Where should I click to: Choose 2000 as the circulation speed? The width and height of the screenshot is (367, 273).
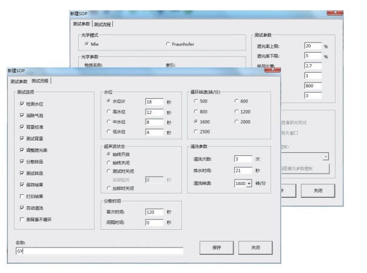(236, 121)
